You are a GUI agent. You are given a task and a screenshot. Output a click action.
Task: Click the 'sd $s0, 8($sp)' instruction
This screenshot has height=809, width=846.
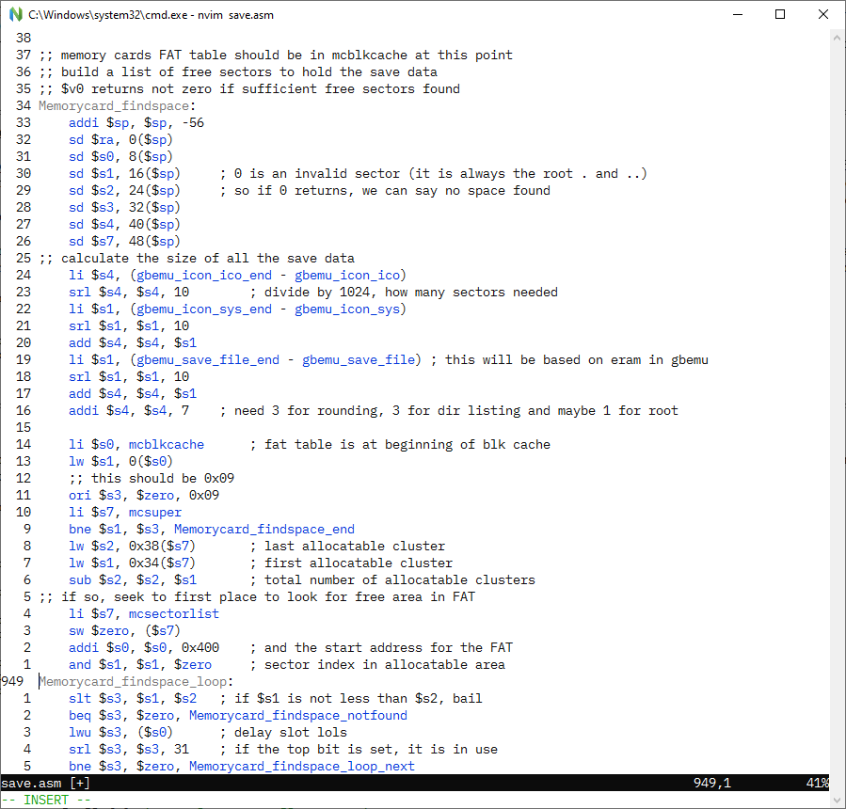point(120,156)
